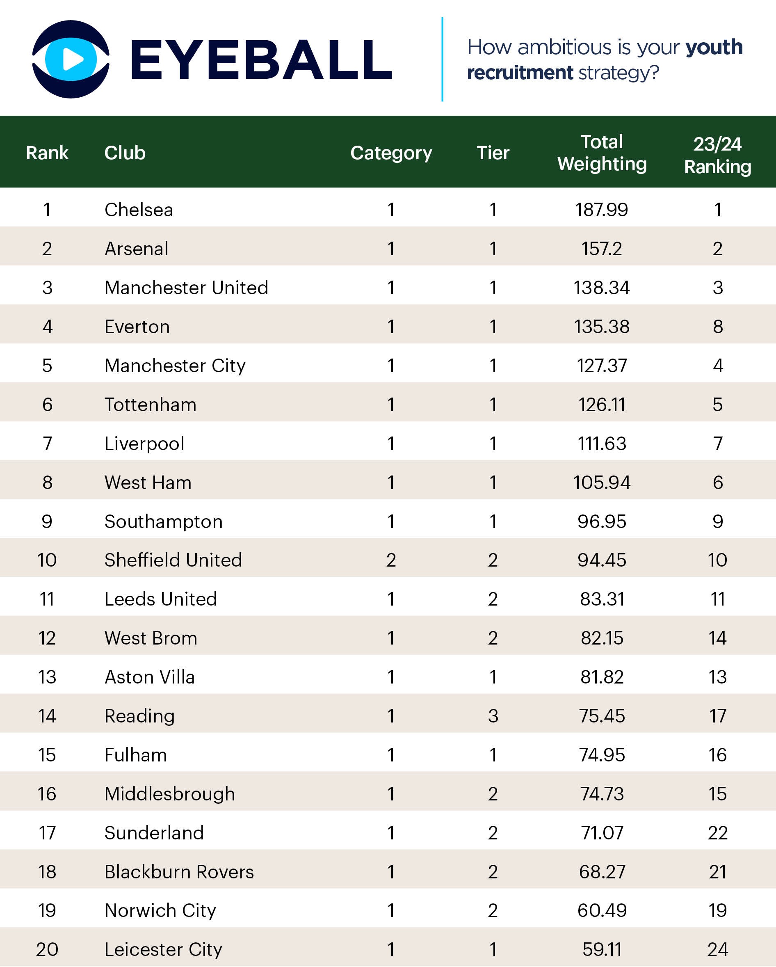Click the Arsenal club name
776x967 pixels.
pyautogui.click(x=137, y=249)
